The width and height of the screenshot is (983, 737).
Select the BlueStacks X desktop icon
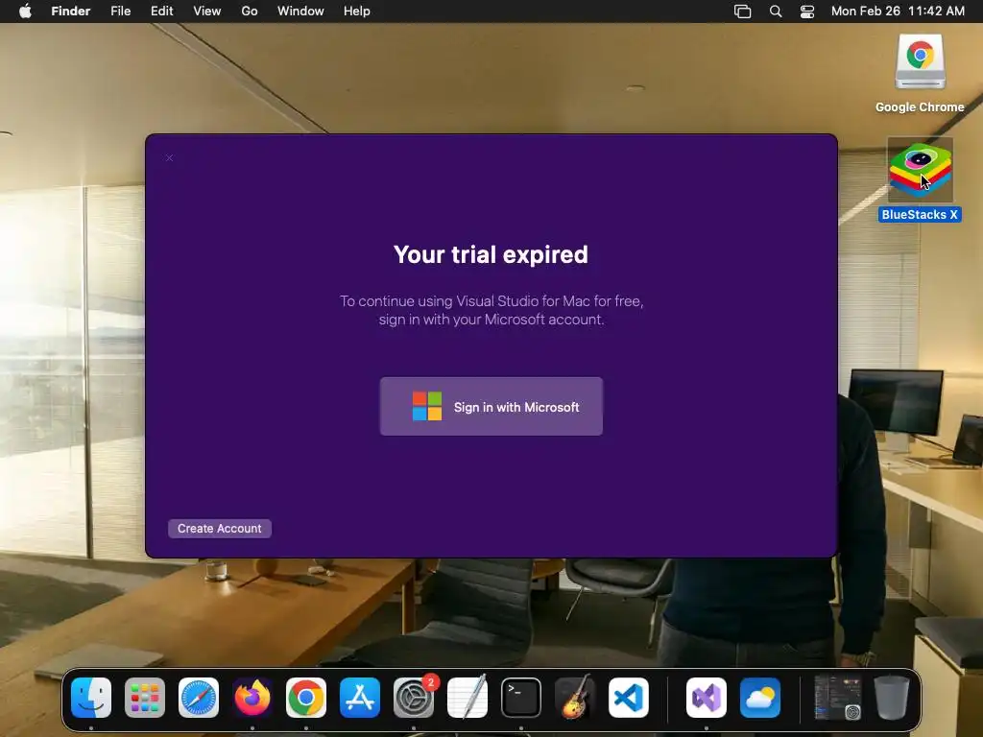pyautogui.click(x=920, y=169)
